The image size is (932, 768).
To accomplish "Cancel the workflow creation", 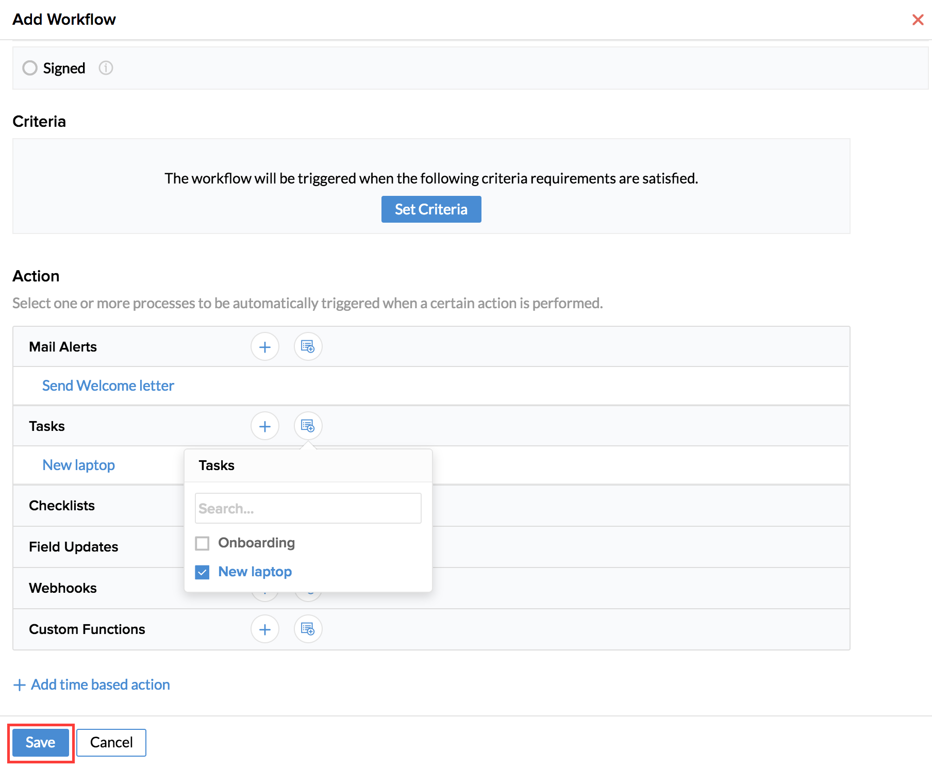I will (111, 742).
